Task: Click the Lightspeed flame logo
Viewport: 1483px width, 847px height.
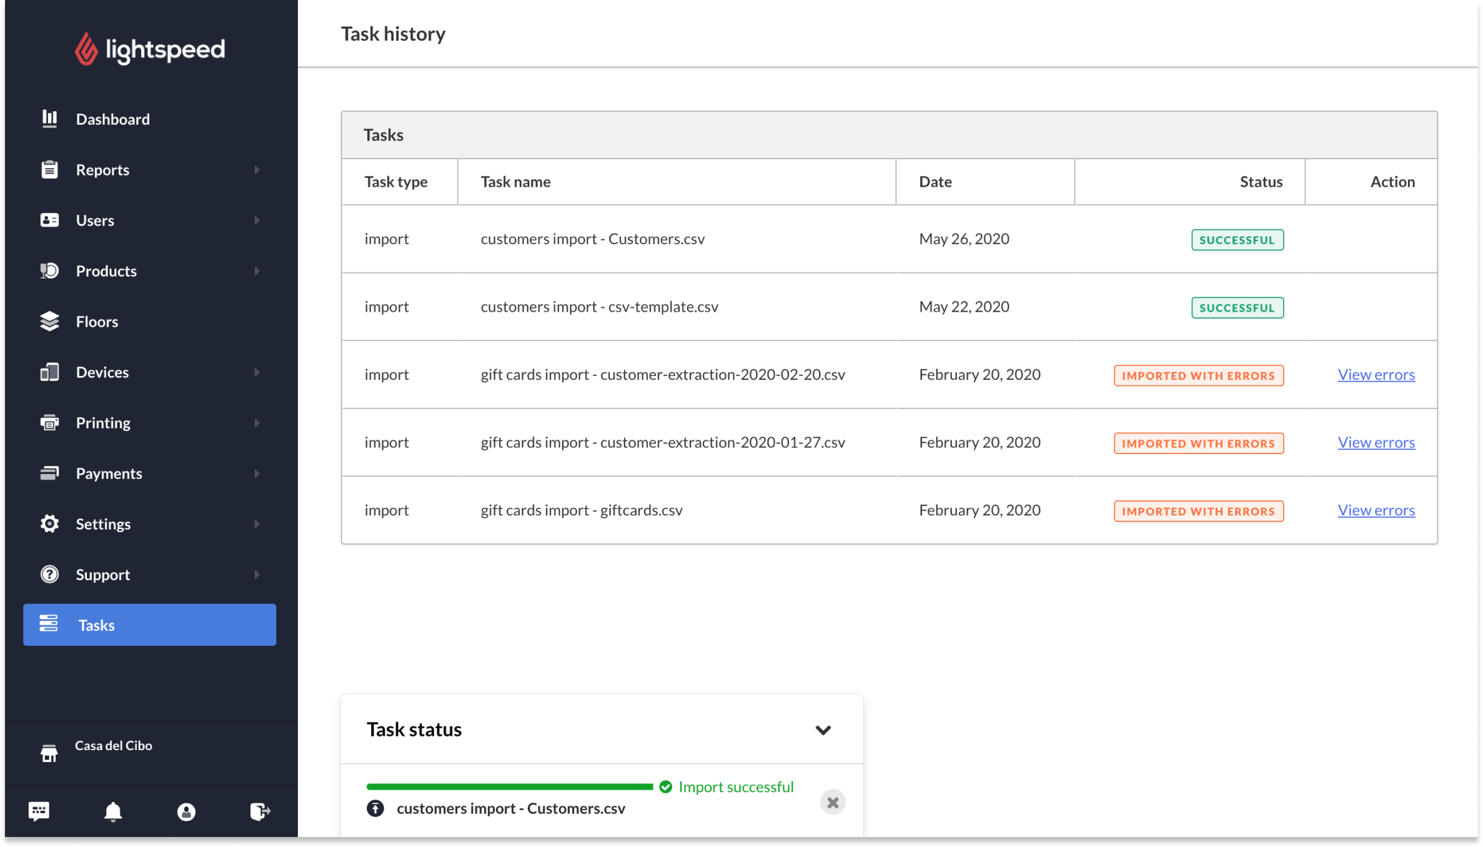Action: click(x=86, y=49)
